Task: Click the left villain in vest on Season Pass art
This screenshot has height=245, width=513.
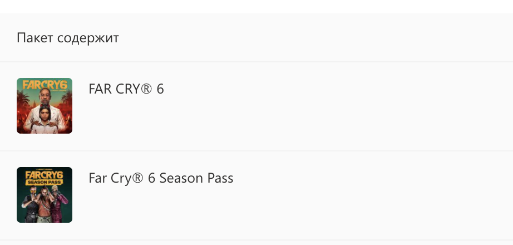Action: click(x=30, y=205)
